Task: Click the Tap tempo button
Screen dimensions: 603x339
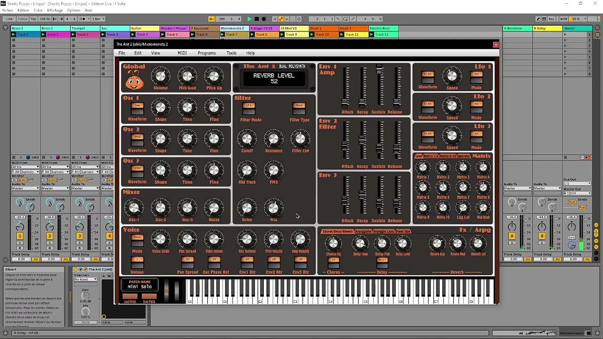Action: point(33,19)
